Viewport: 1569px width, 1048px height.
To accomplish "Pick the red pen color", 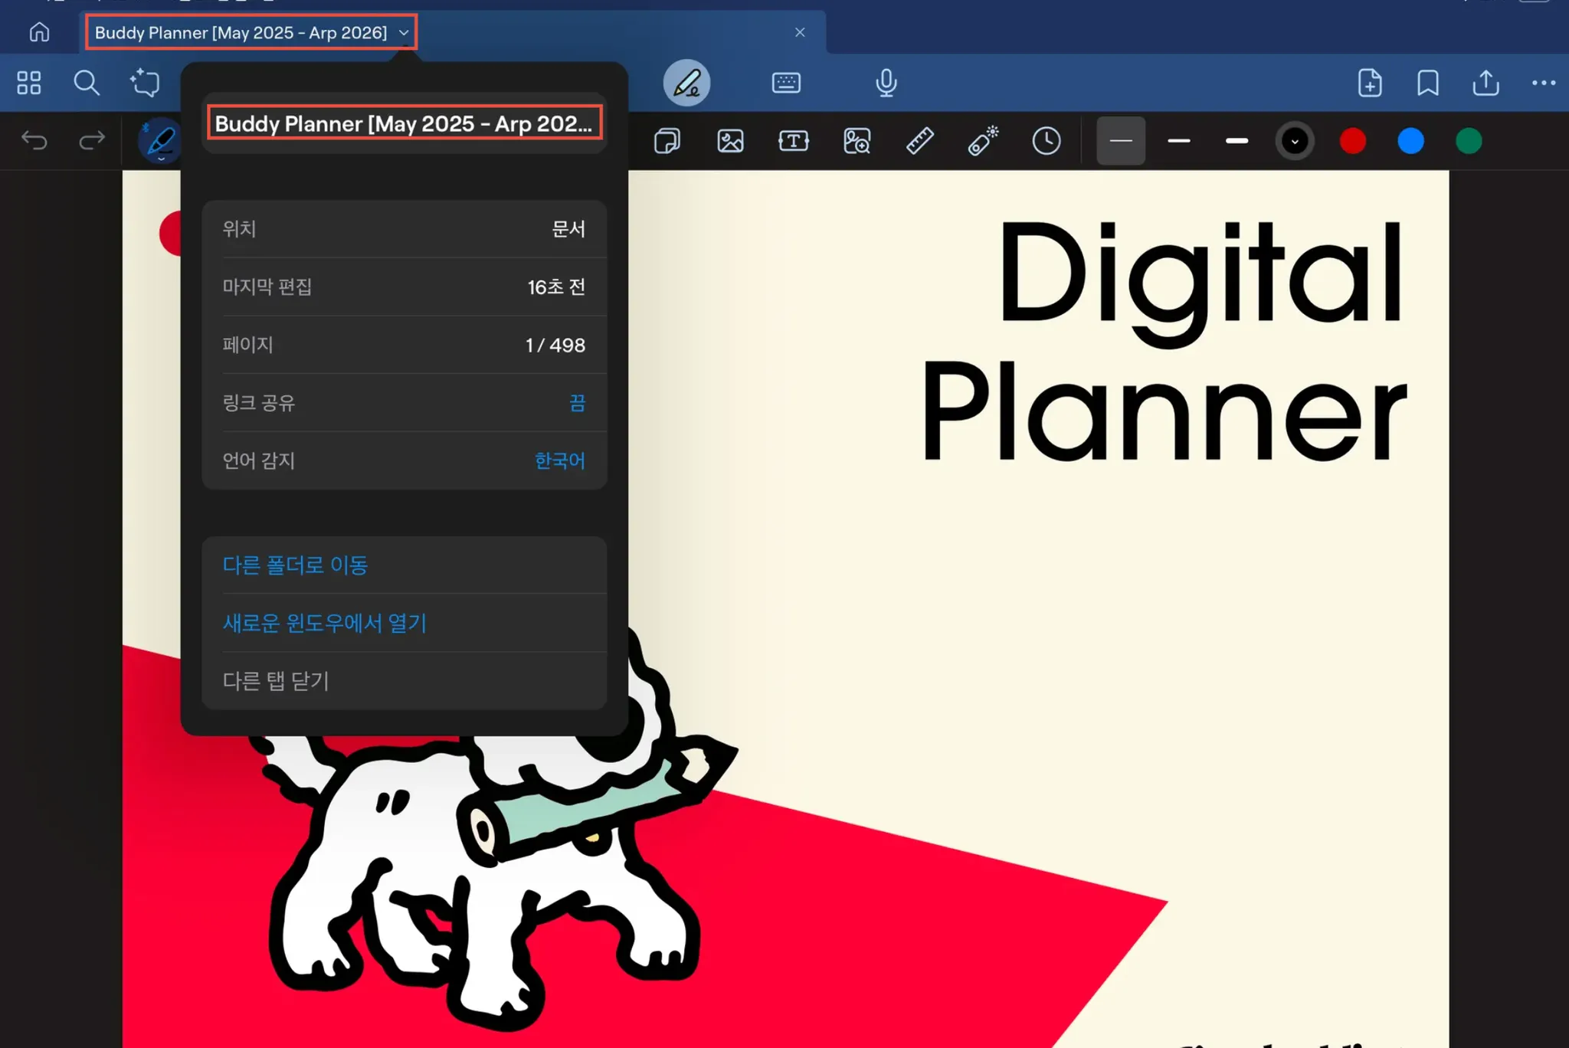I will (1352, 141).
